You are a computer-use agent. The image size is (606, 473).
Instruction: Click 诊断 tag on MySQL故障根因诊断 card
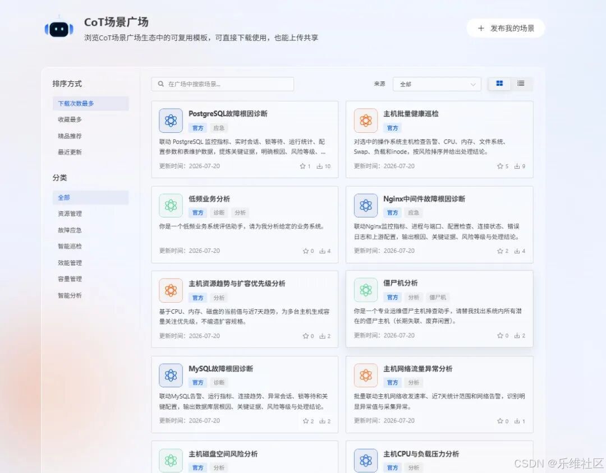219,383
